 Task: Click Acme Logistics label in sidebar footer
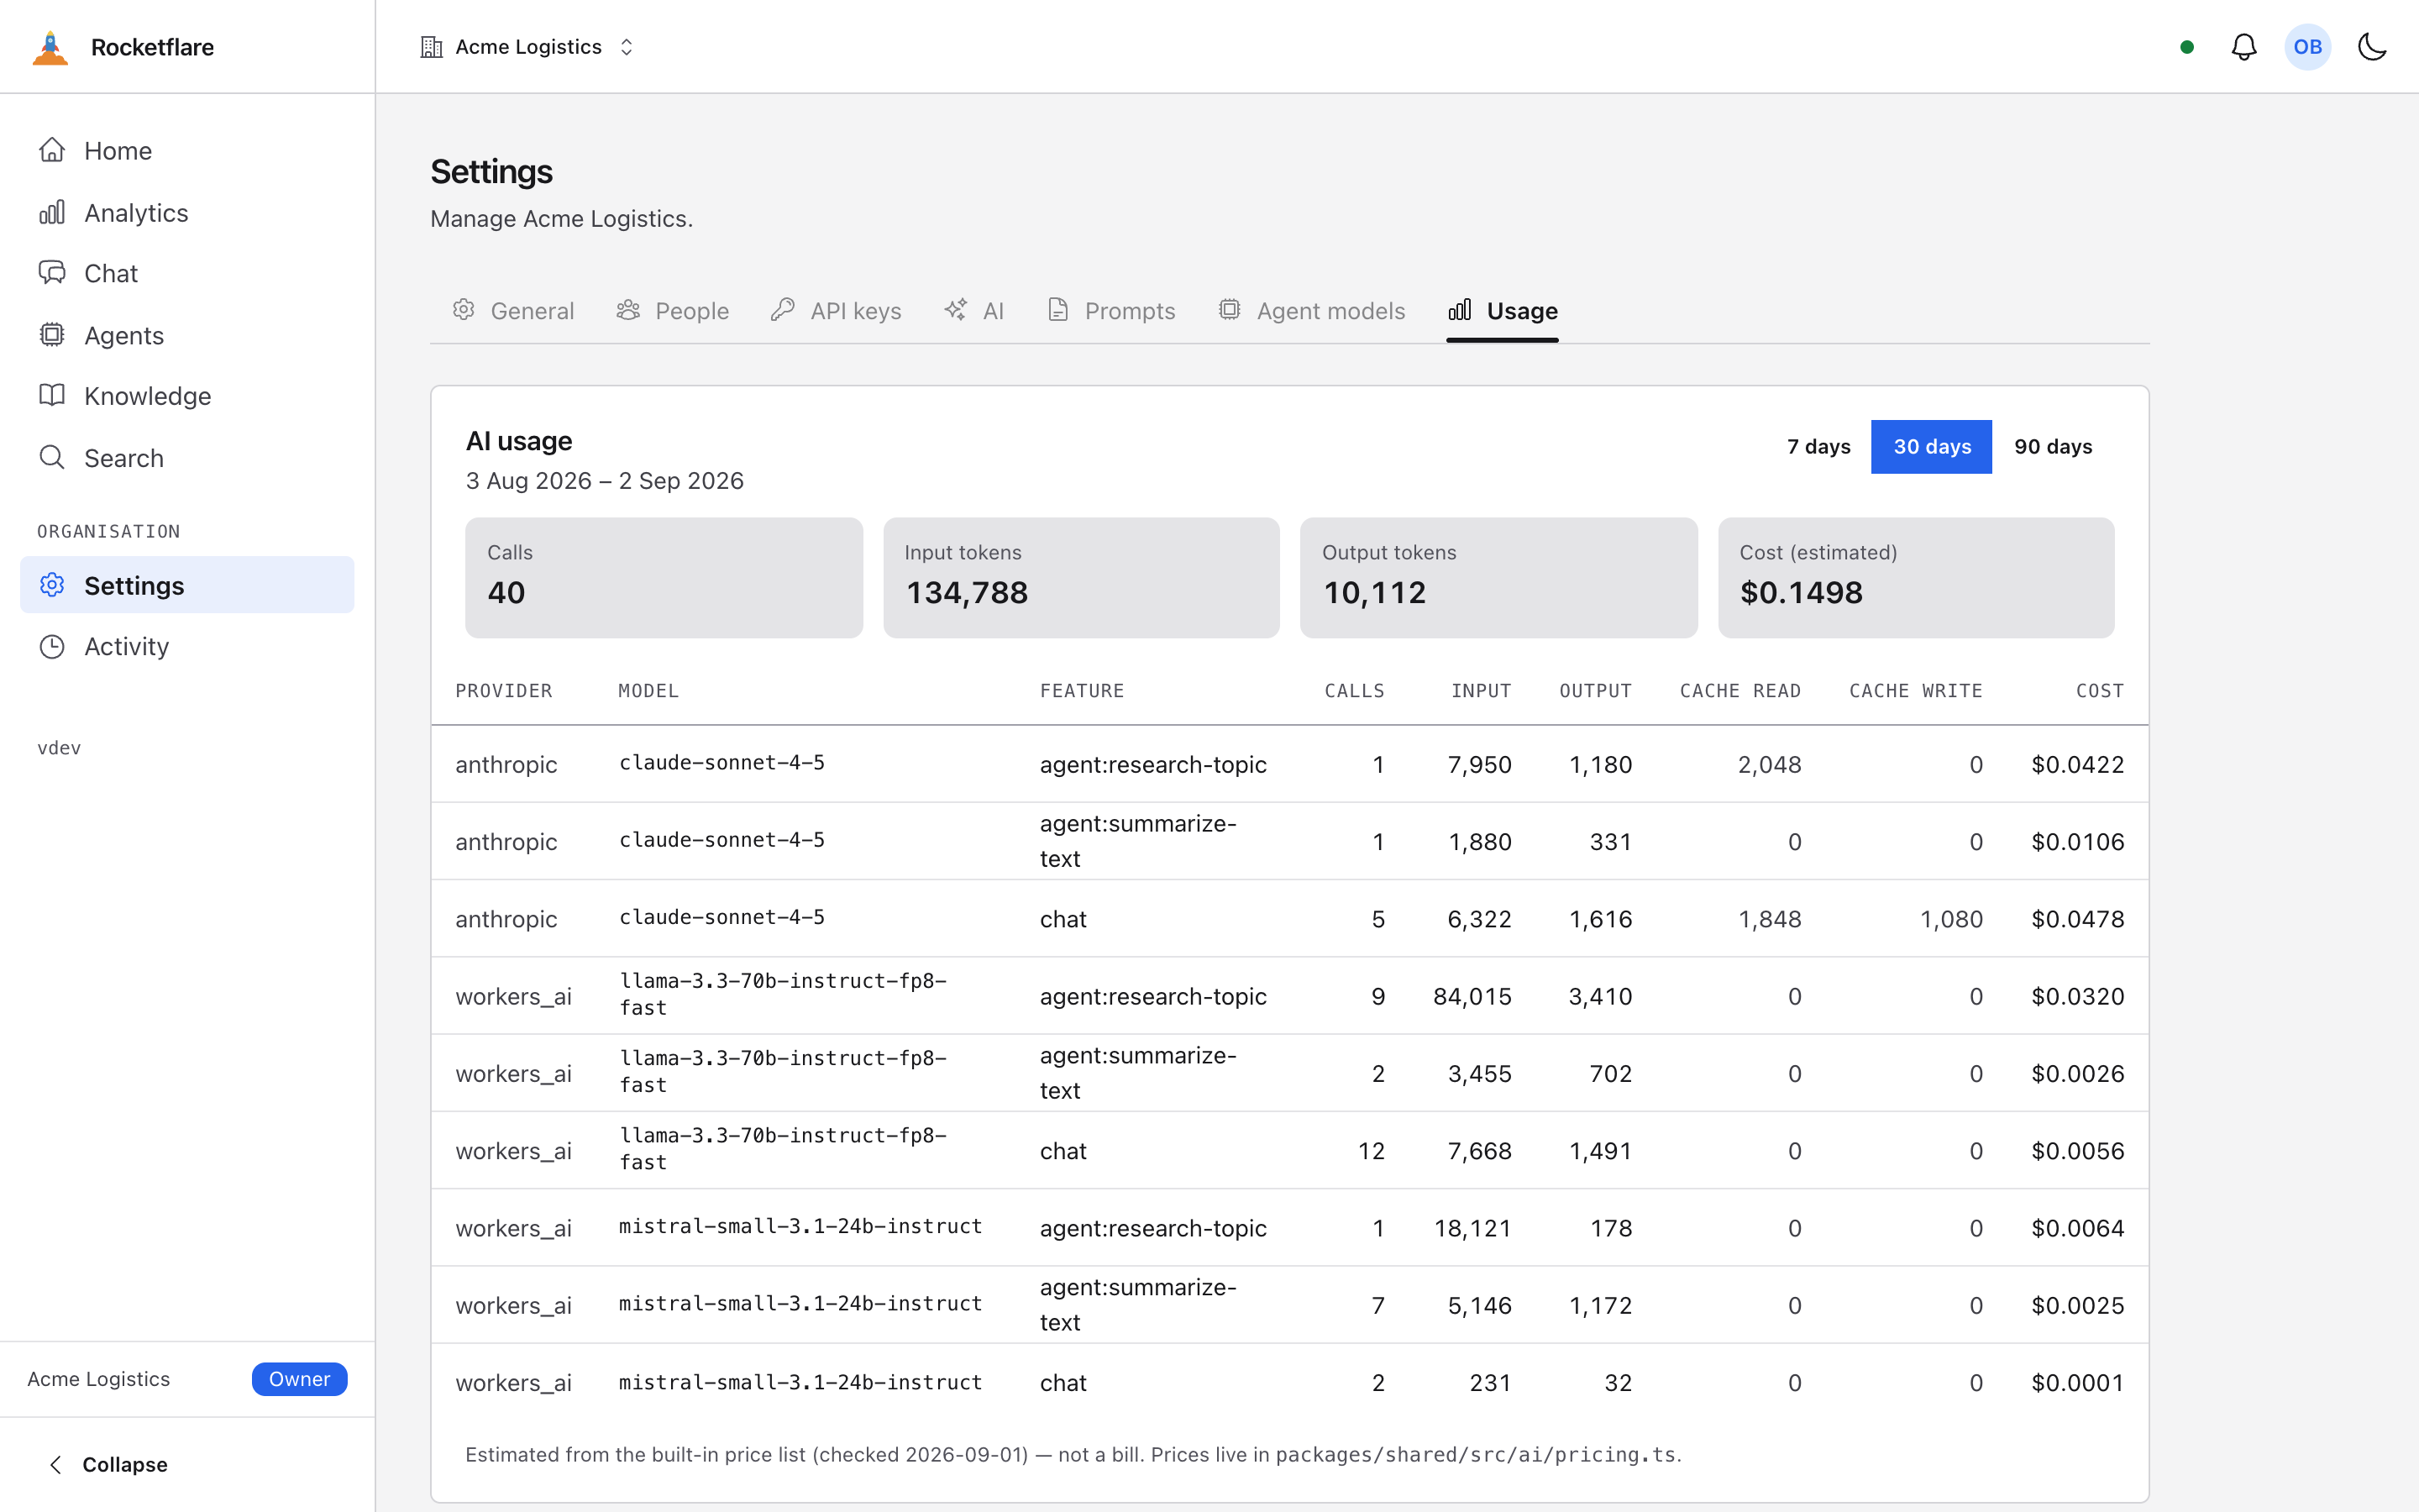pos(98,1379)
